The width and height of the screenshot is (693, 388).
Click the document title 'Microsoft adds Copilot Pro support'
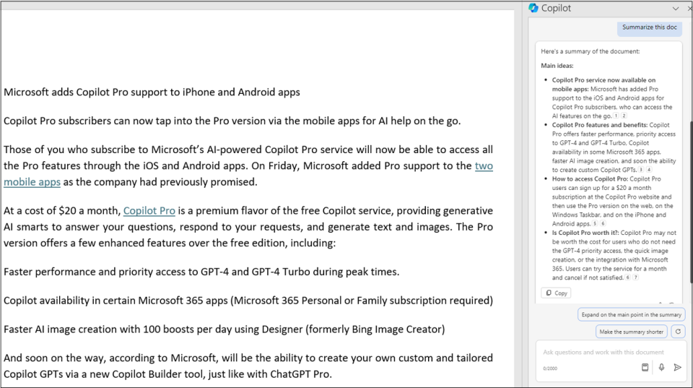[152, 92]
